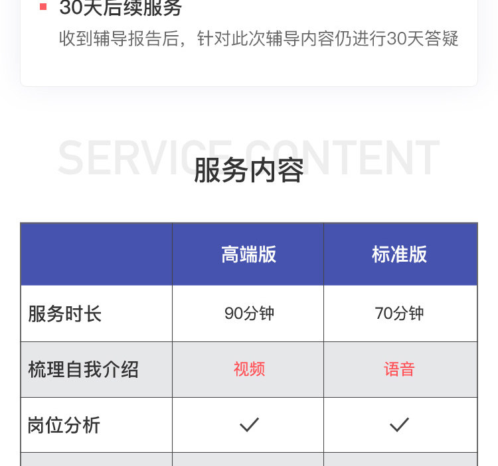Click the empty blue top-left header cell
The image size is (498, 466).
96,255
